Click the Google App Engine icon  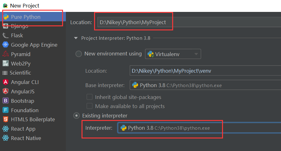pyautogui.click(x=5, y=45)
